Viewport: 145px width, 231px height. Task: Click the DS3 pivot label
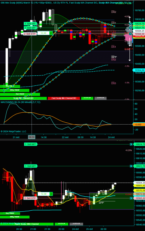click(x=114, y=84)
